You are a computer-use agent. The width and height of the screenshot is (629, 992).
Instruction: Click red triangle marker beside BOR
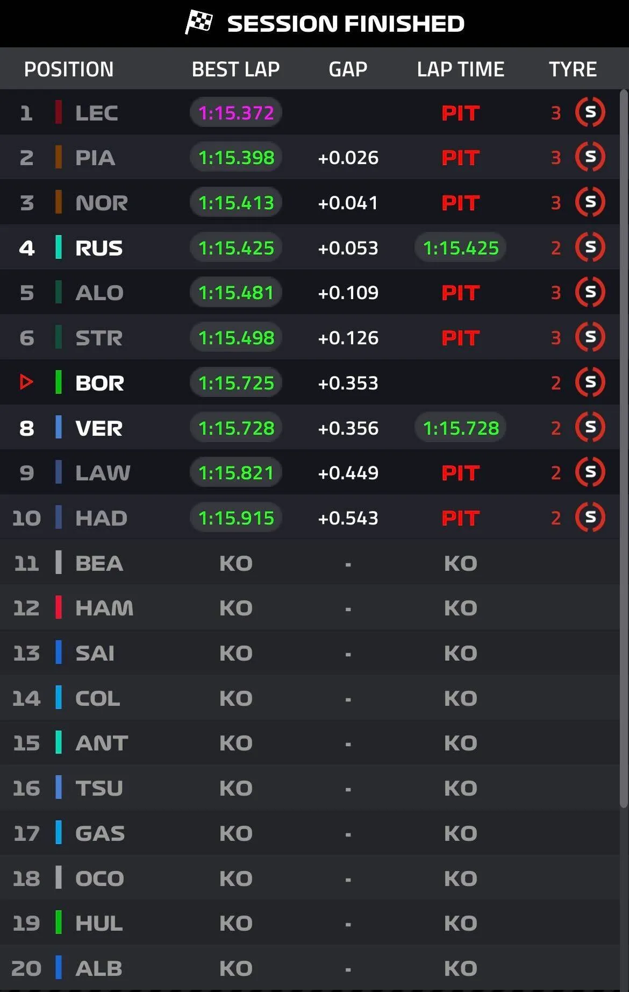26,382
